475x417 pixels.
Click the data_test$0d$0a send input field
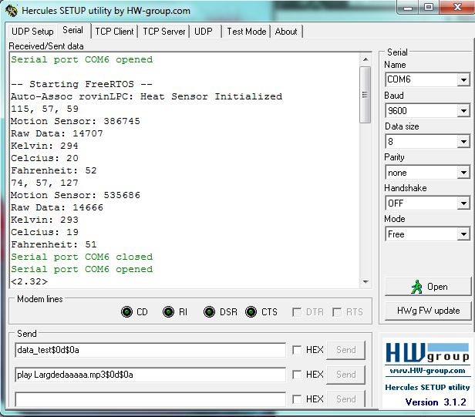[150, 350]
